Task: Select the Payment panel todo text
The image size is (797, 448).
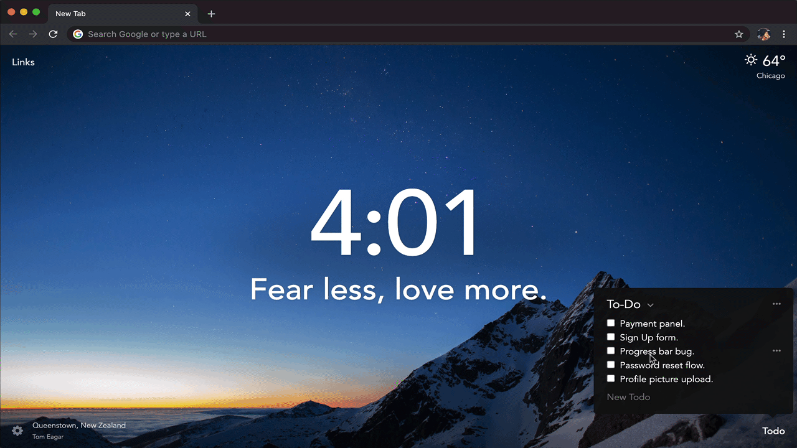Action: 653,324
